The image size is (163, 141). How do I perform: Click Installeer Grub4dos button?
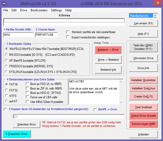pos(143,80)
